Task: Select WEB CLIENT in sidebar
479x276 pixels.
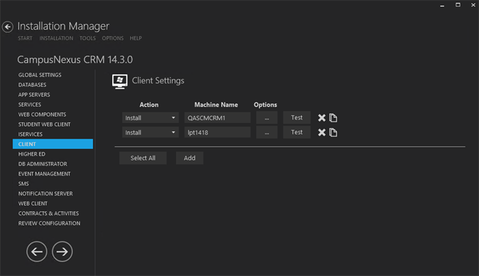Action: click(33, 204)
